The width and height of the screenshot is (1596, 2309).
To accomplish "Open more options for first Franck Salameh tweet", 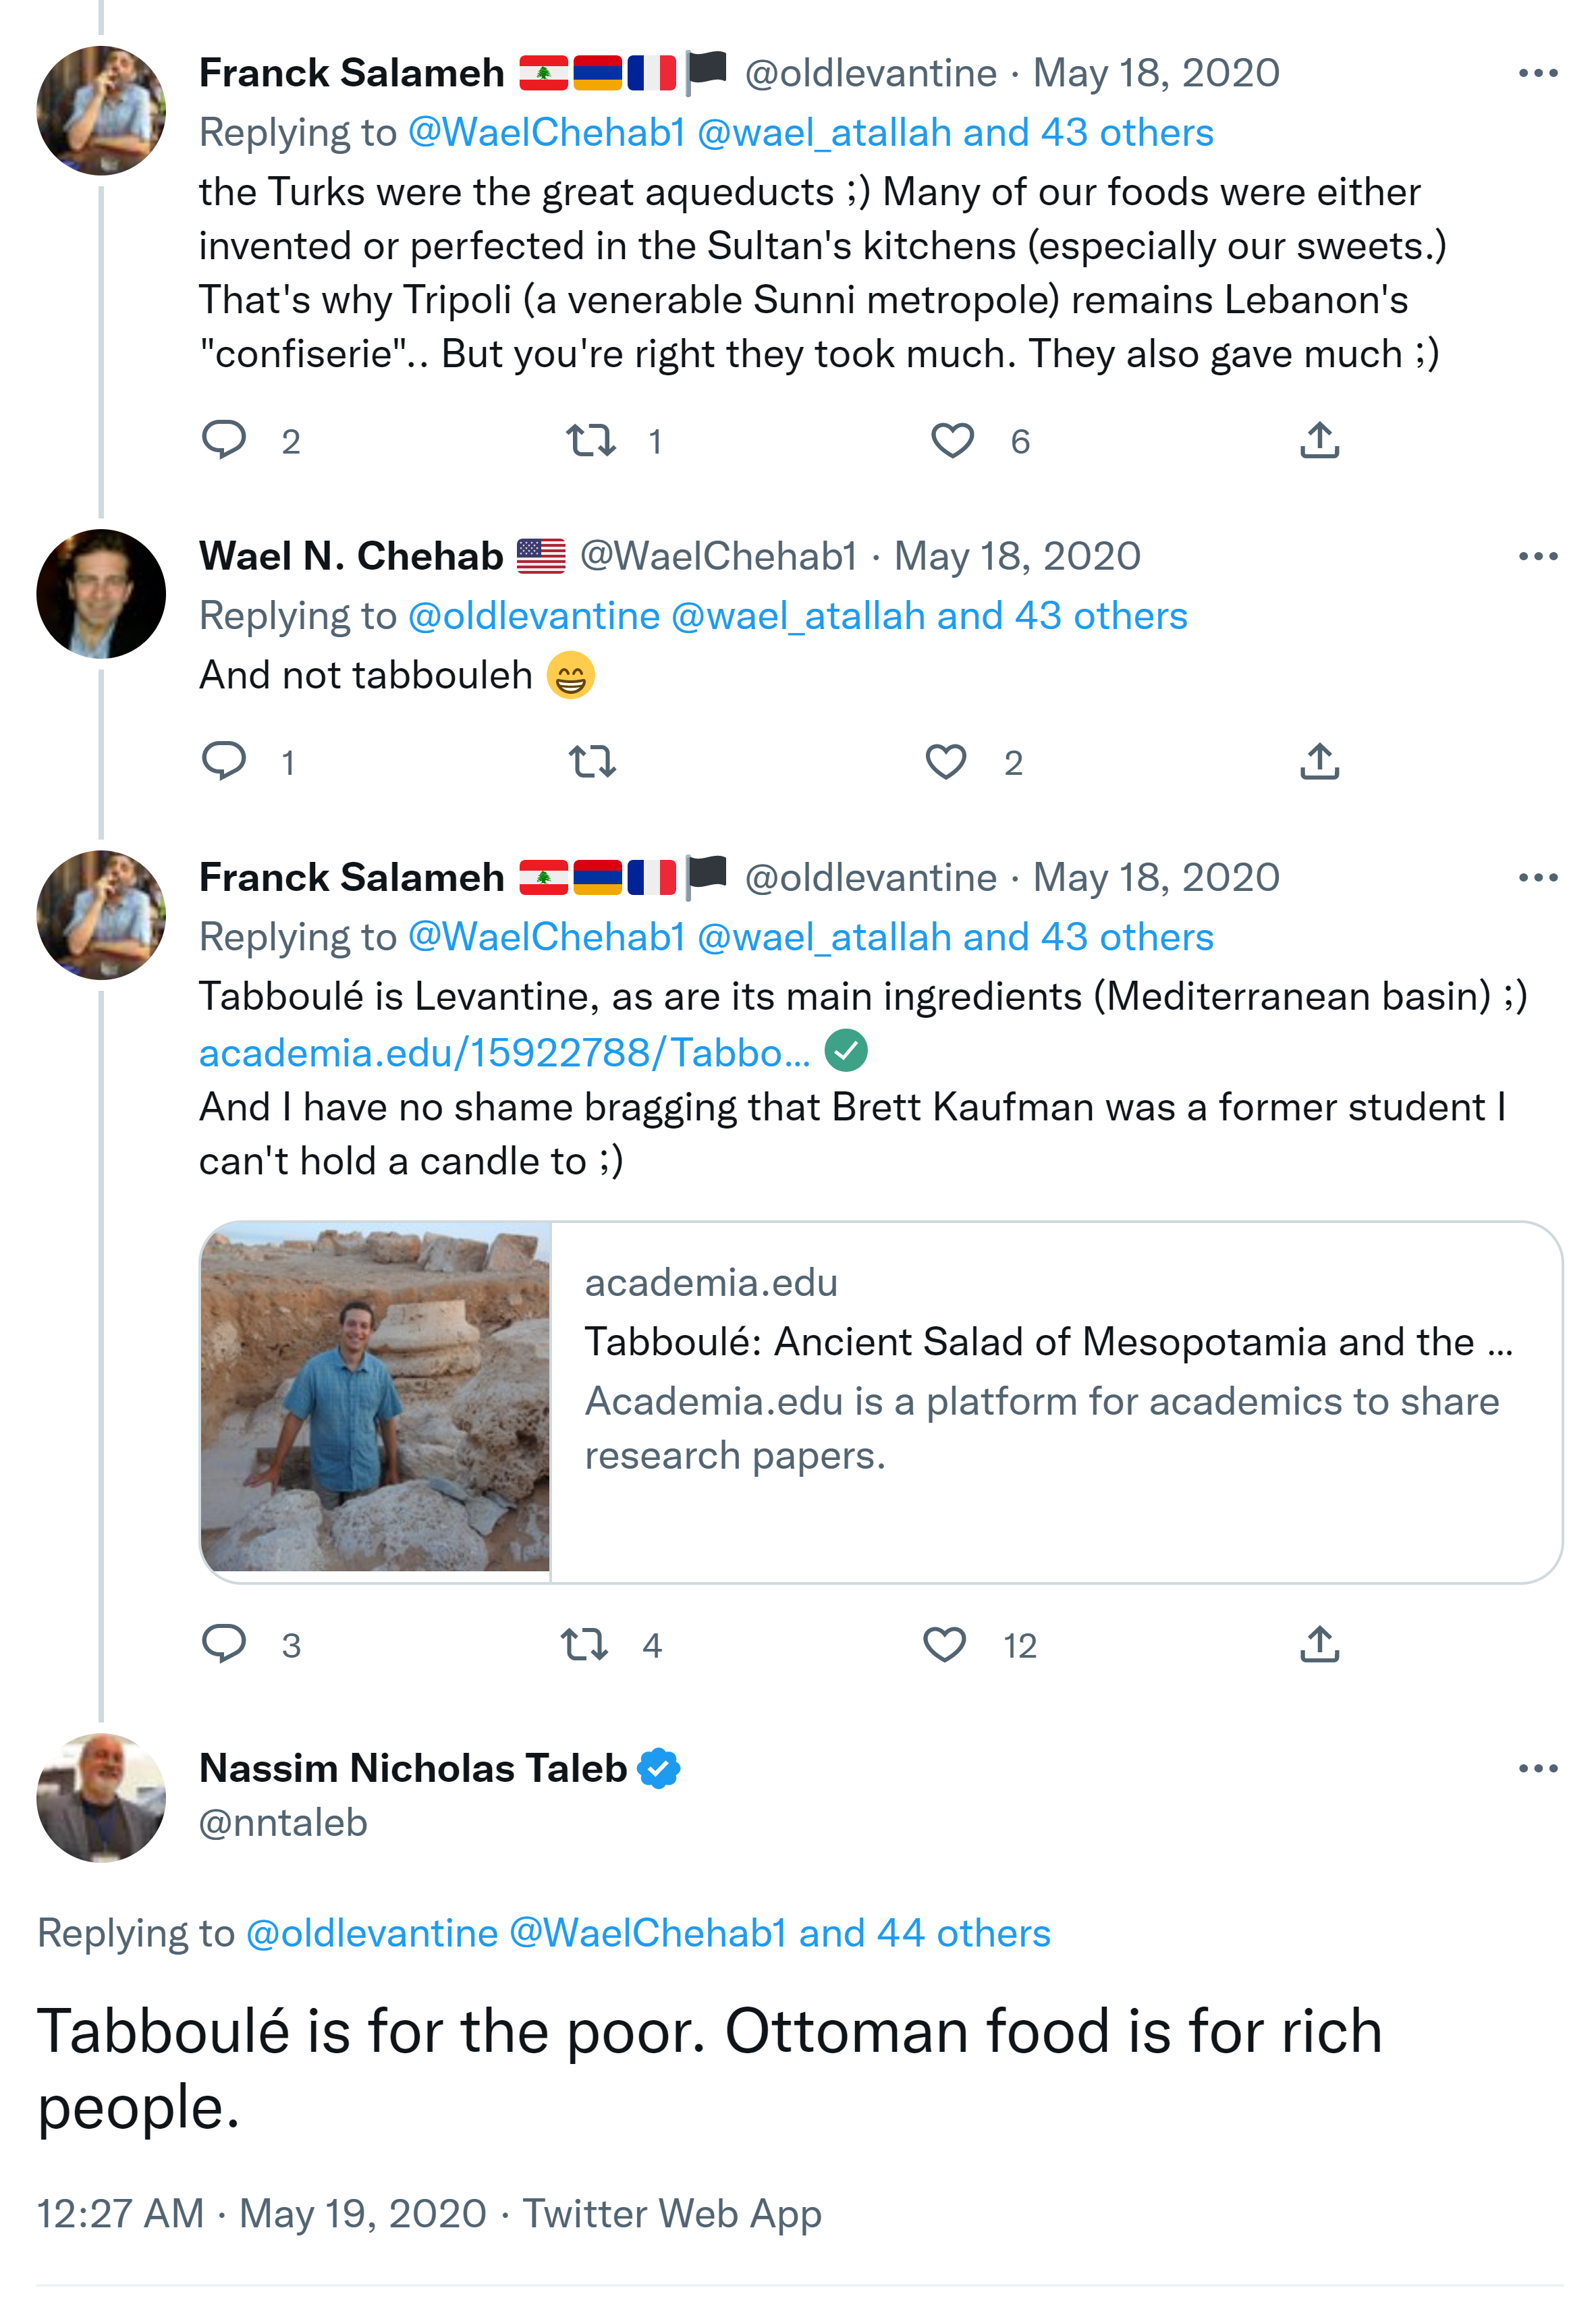I will tap(1537, 73).
